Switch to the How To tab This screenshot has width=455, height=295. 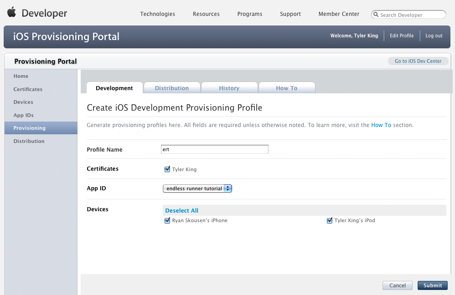click(287, 88)
